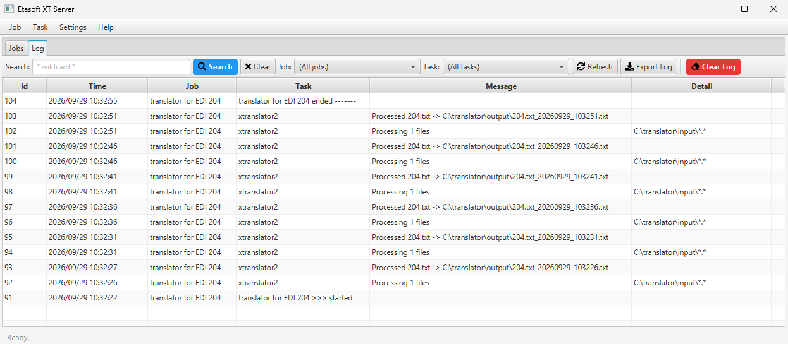
Task: Select log row with Id 104
Action: click(394, 101)
